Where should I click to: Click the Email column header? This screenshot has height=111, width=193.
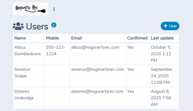click(x=77, y=38)
